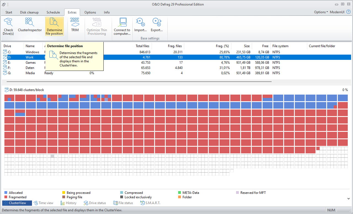Open Connect to computer dialog
The height and width of the screenshot is (214, 353).
(x=122, y=26)
